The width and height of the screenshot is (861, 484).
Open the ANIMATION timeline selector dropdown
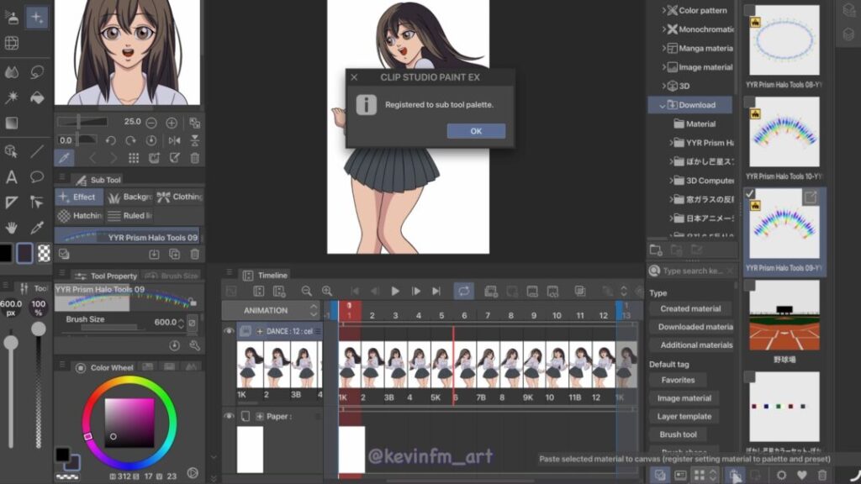tap(271, 311)
